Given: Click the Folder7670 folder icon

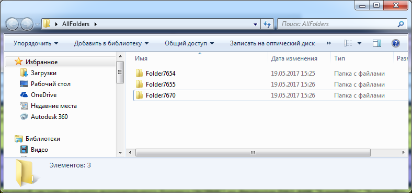Looking at the screenshot, I should 139,95.
